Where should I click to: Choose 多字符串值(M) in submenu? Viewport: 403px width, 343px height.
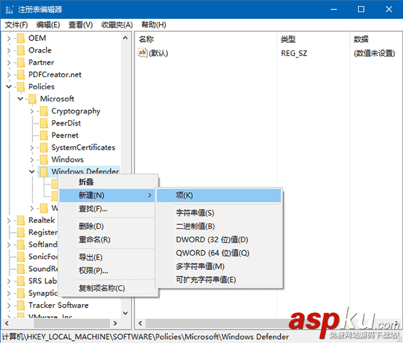click(219, 266)
